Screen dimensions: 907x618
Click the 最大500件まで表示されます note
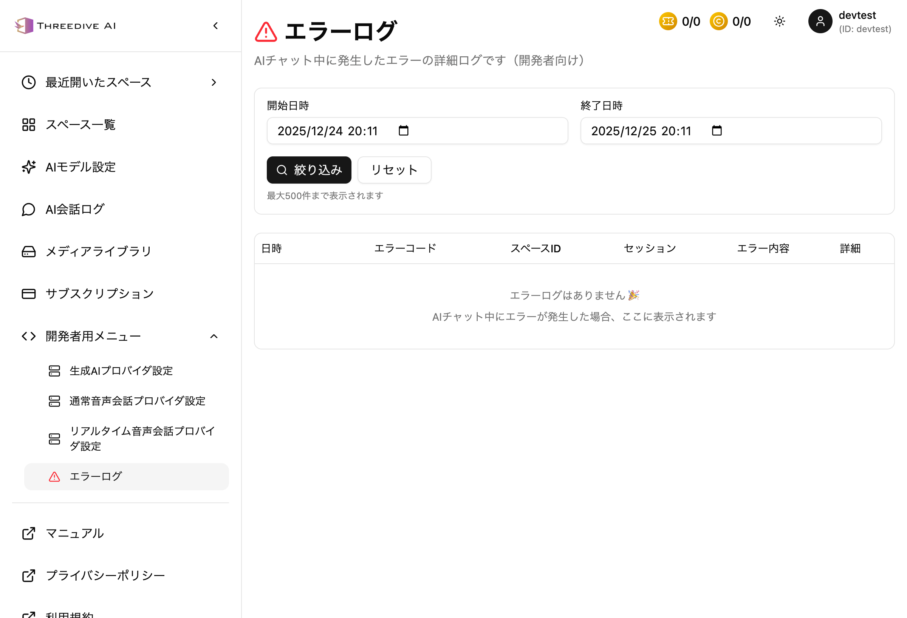click(x=325, y=195)
